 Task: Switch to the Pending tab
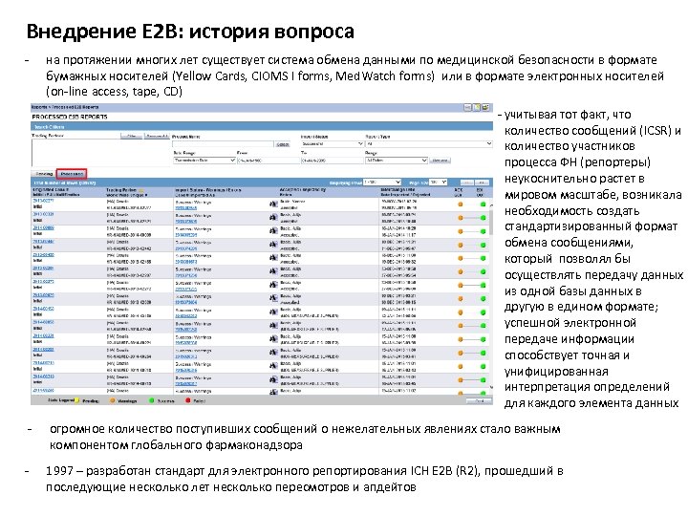click(43, 174)
